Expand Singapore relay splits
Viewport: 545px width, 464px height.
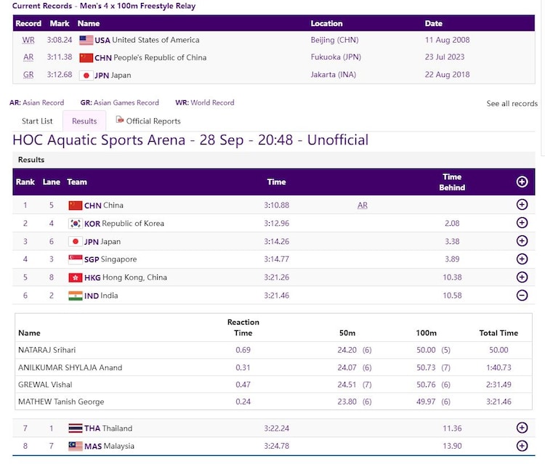coord(522,259)
